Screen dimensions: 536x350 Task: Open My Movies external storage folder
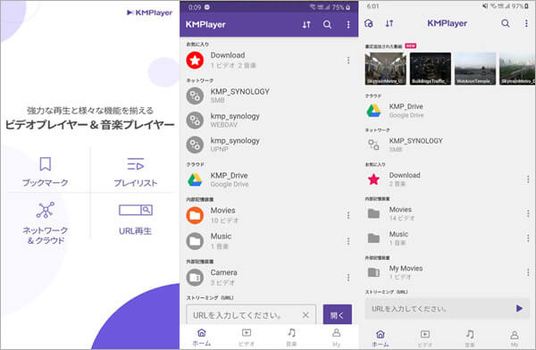coord(443,272)
